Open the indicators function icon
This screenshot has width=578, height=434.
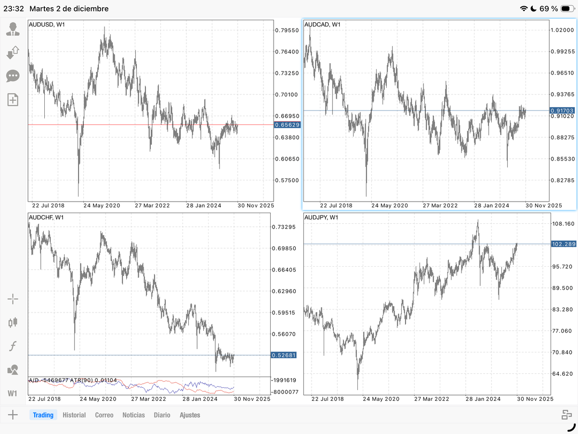click(13, 346)
